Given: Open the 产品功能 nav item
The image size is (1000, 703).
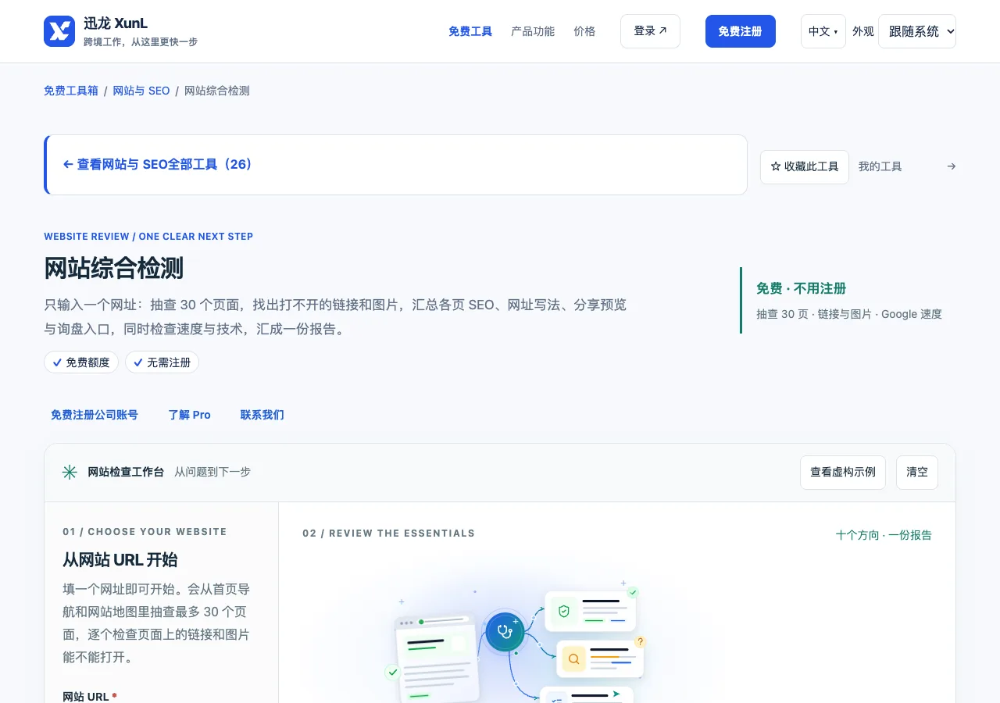Looking at the screenshot, I should tap(533, 31).
